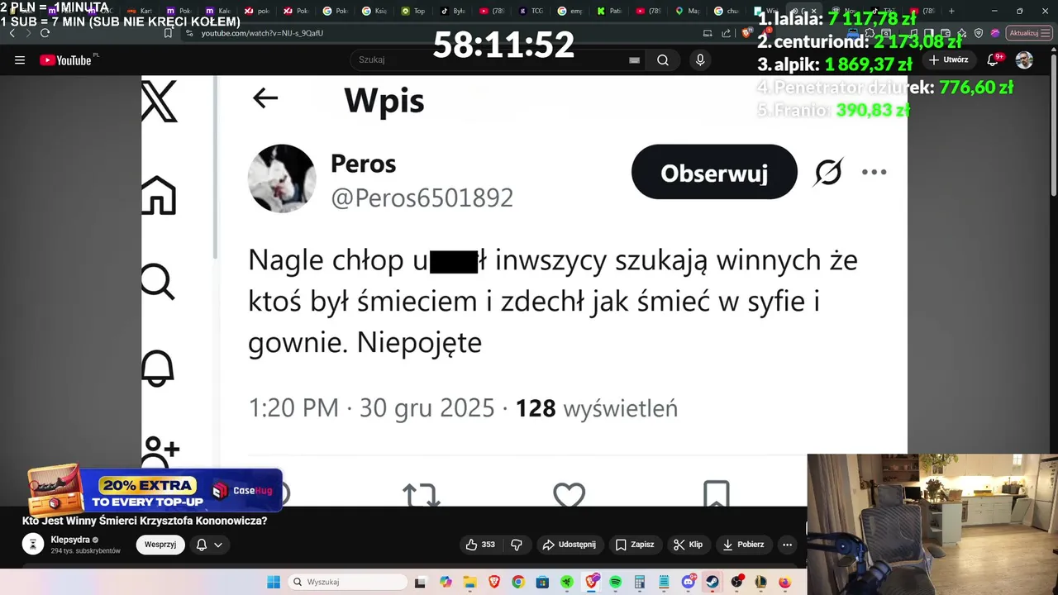1058x595 pixels.
Task: Dislike the video with thumbs down
Action: pos(517,545)
